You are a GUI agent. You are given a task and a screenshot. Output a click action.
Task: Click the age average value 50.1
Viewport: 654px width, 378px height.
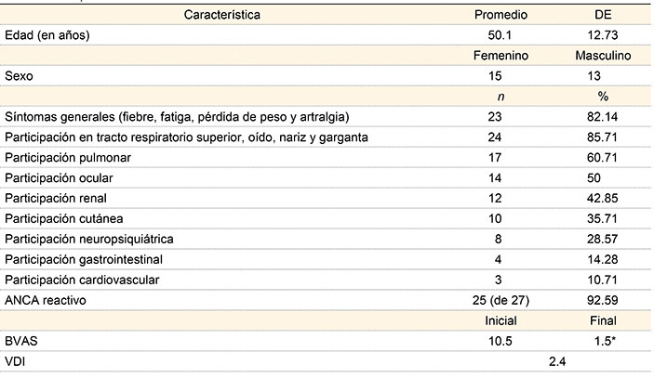501,35
